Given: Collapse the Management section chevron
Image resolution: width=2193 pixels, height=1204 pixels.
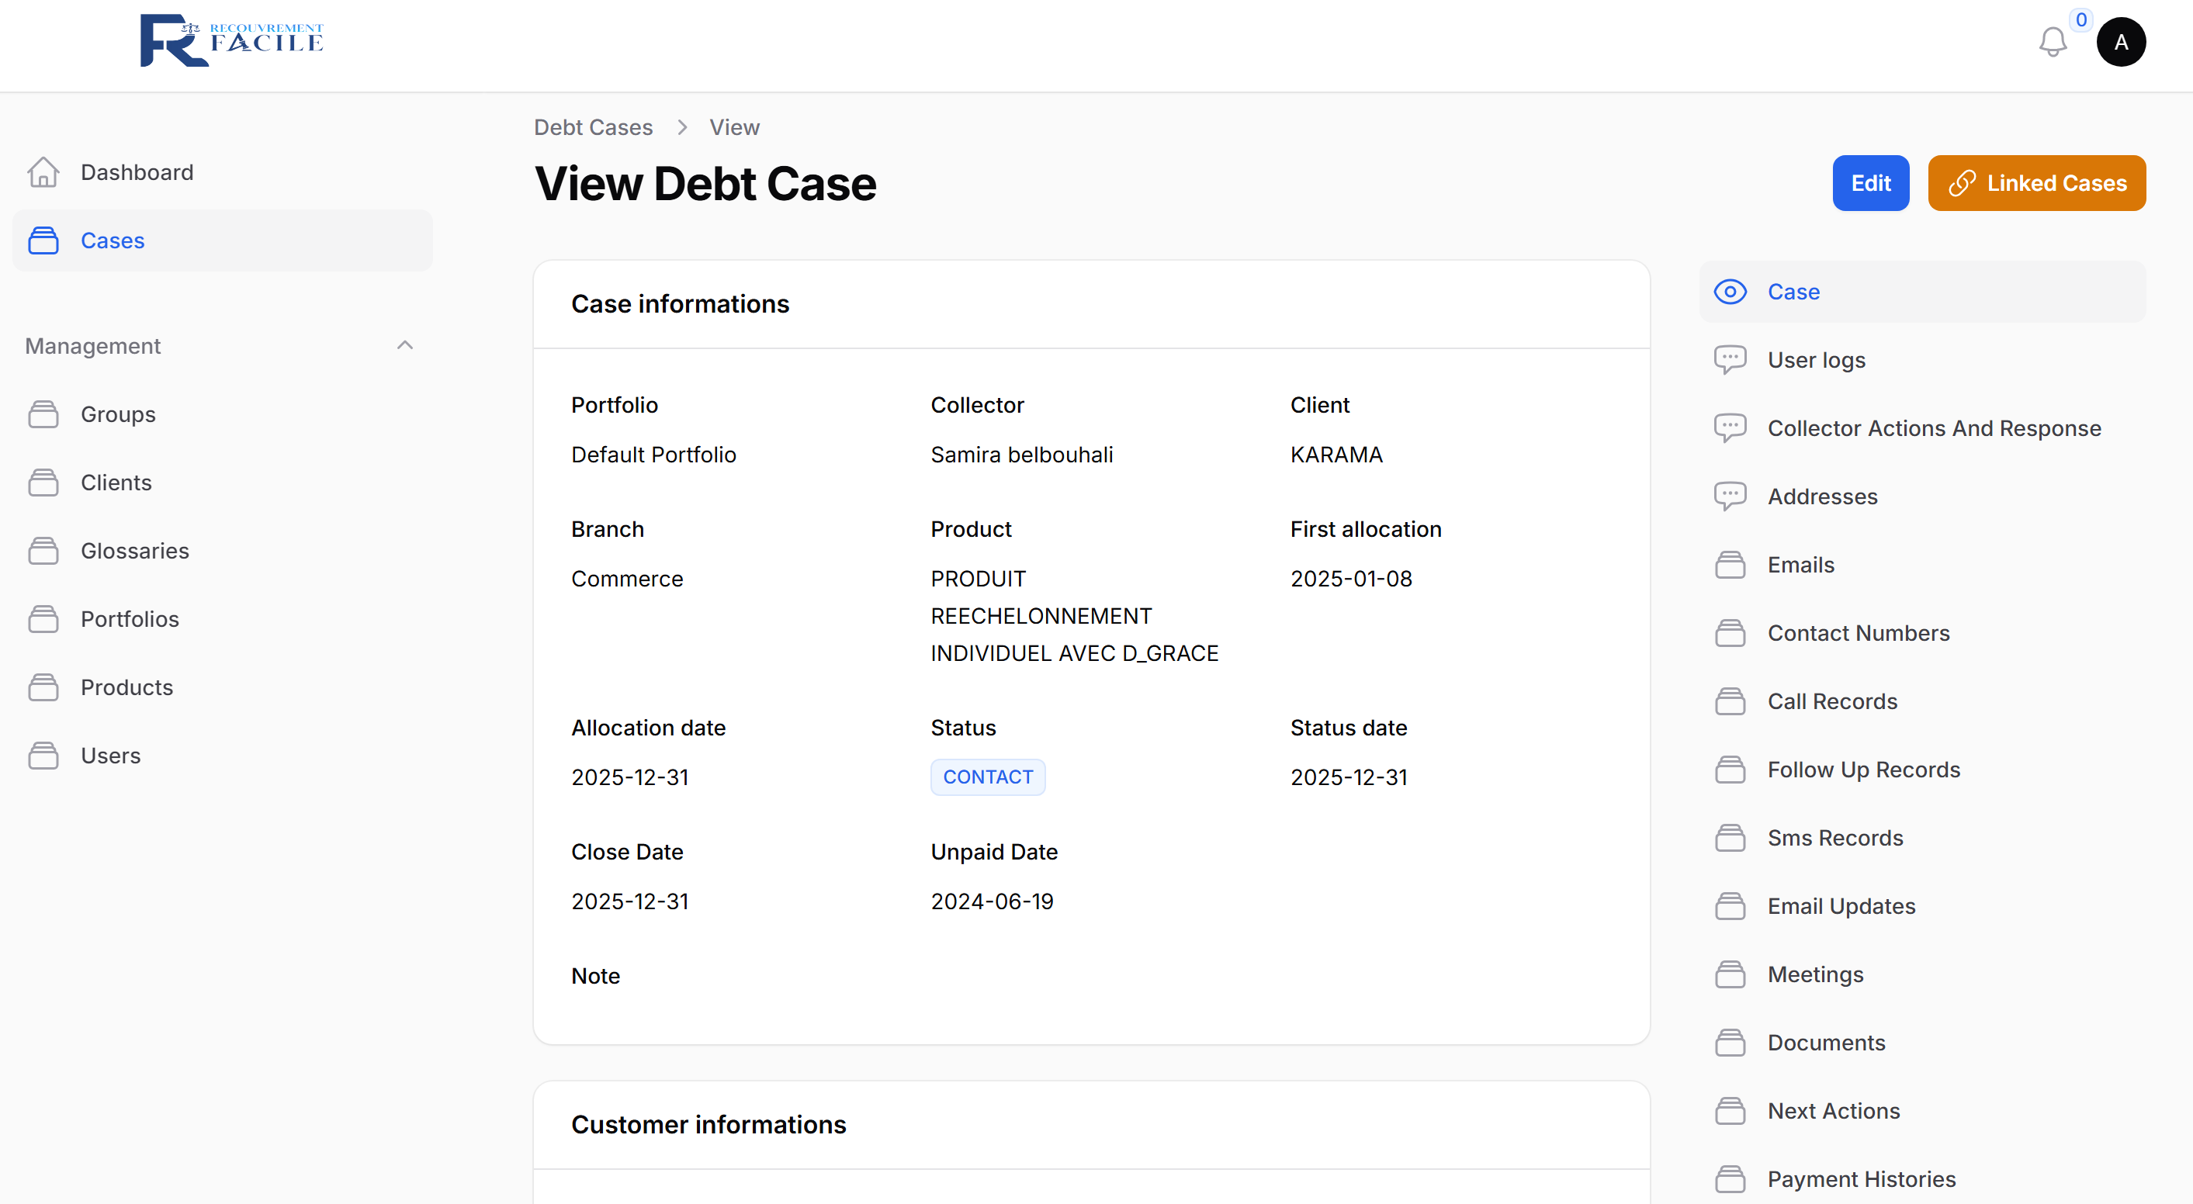Looking at the screenshot, I should click(404, 345).
